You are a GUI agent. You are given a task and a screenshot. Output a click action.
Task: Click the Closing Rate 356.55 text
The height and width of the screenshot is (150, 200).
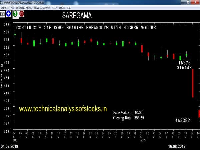tap(129, 118)
